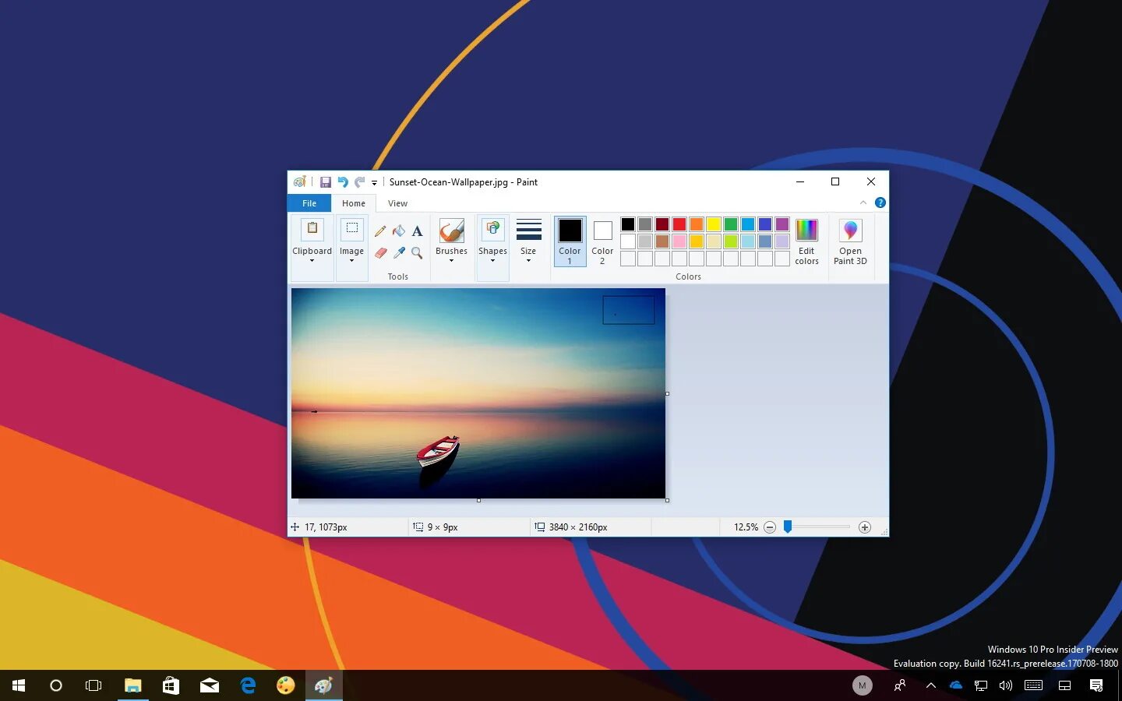Click the network icon in the system tray
Screen dimensions: 1122x701
981,685
